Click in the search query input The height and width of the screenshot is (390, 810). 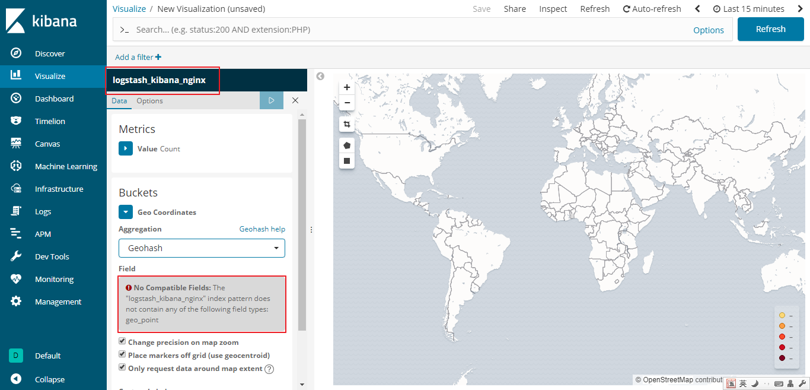pos(409,29)
